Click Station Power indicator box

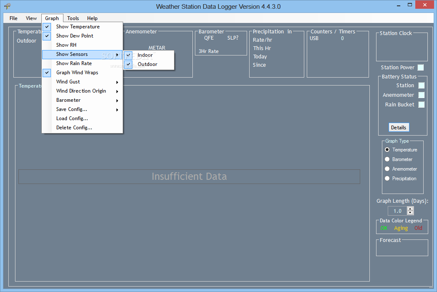click(421, 68)
